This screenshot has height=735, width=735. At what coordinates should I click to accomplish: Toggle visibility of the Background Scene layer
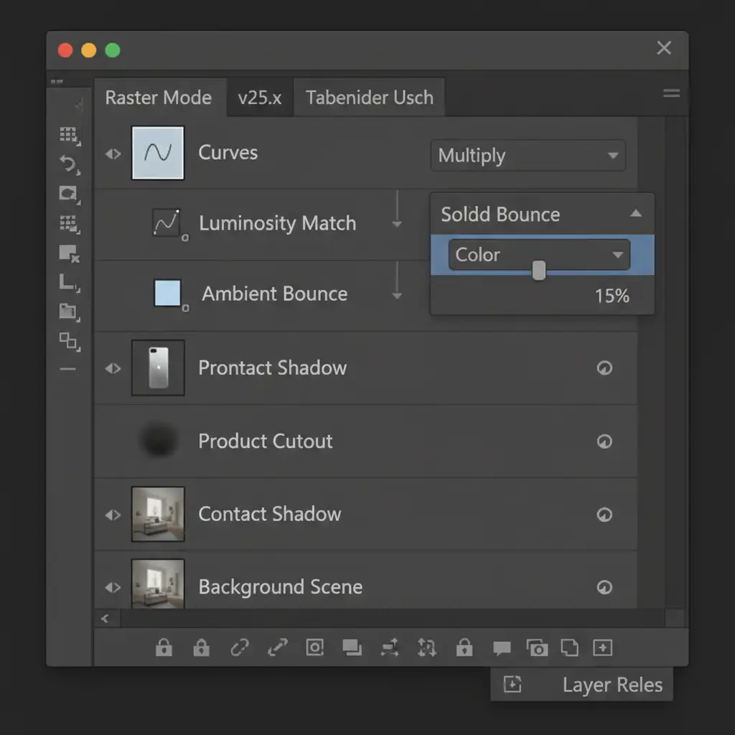point(113,588)
